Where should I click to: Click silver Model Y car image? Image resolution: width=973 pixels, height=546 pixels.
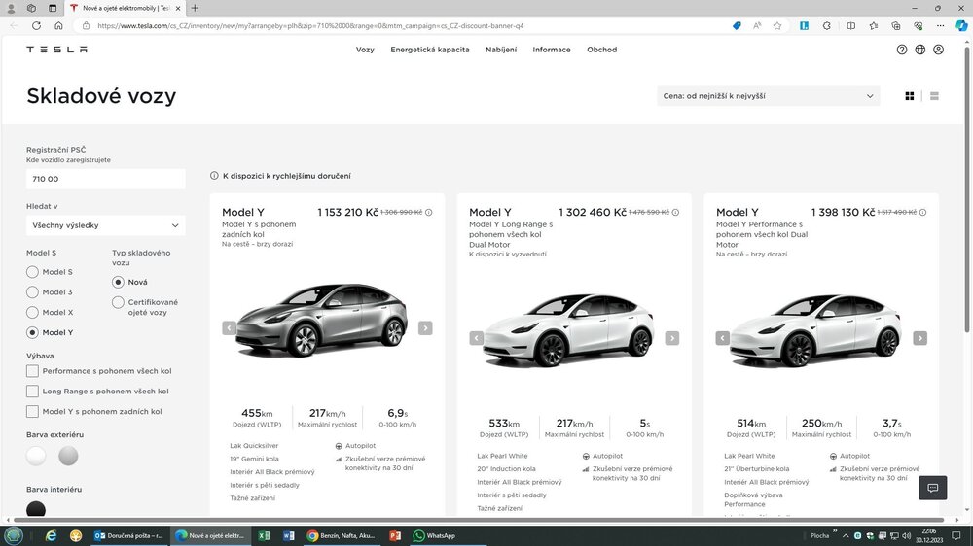pyautogui.click(x=322, y=320)
